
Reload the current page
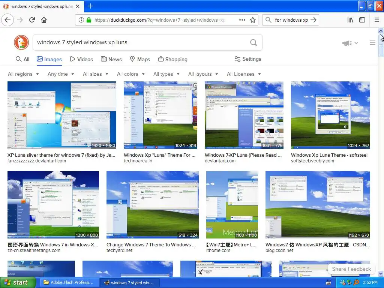pos(32,20)
